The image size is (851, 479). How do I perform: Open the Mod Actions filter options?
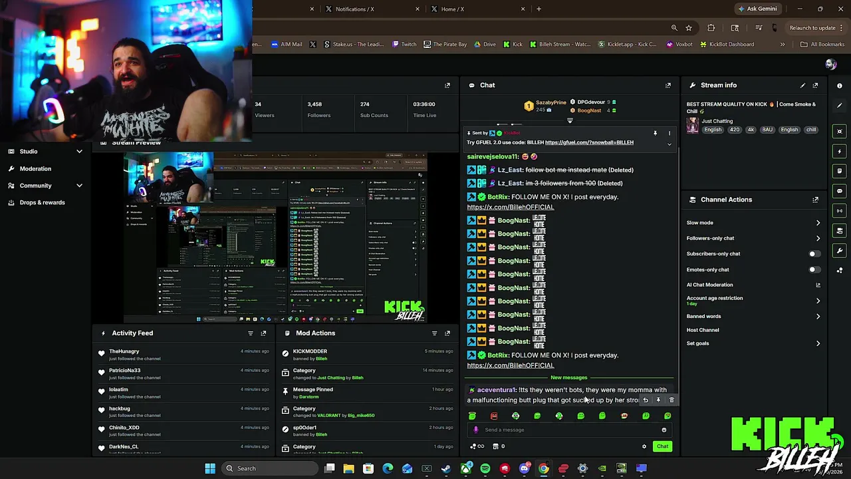pos(434,333)
